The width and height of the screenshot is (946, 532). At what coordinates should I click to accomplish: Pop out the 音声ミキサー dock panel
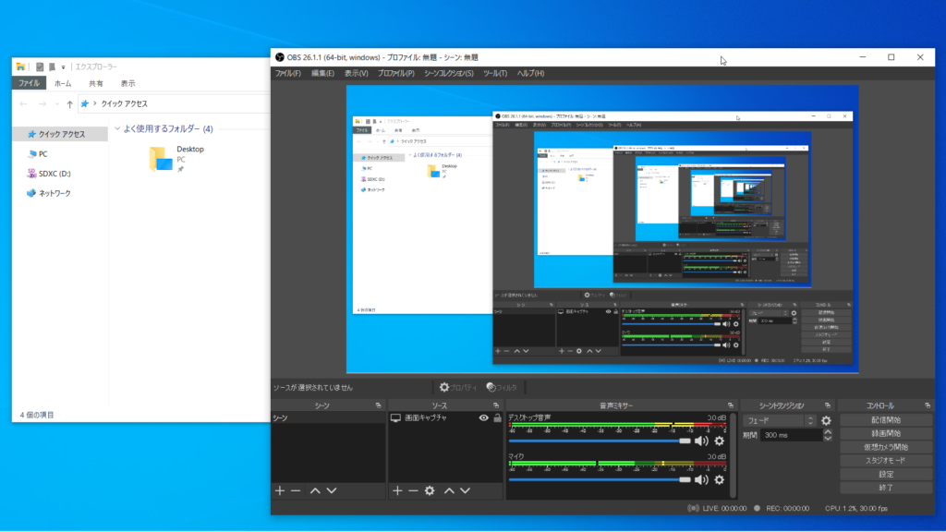coord(731,405)
